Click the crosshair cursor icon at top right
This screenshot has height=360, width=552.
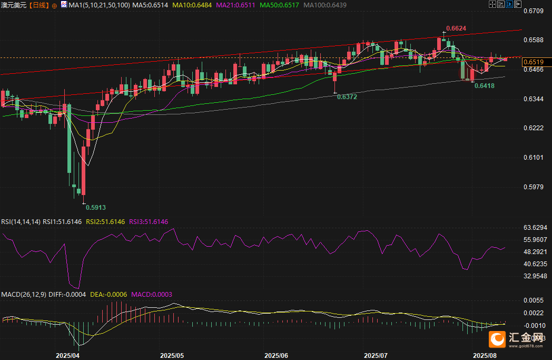(492, 4)
